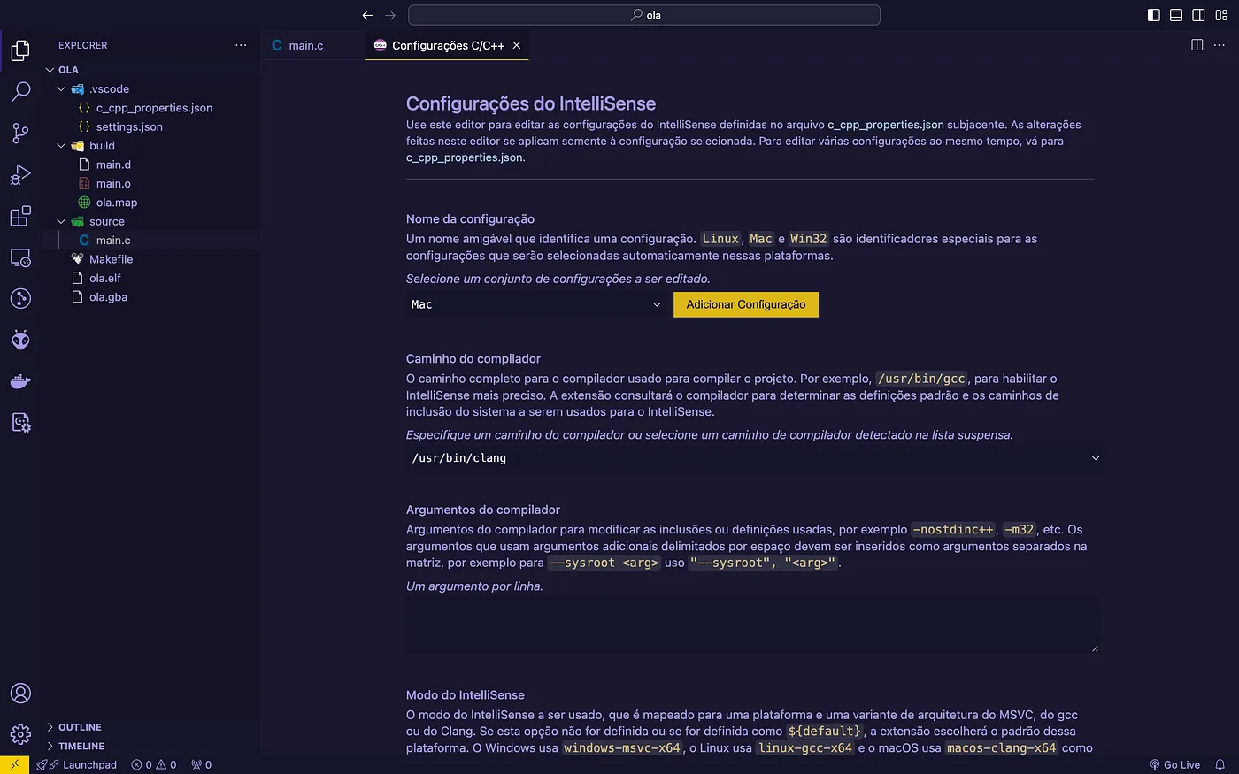Image resolution: width=1239 pixels, height=774 pixels.
Task: Open editor more actions ellipsis
Action: tap(1220, 45)
